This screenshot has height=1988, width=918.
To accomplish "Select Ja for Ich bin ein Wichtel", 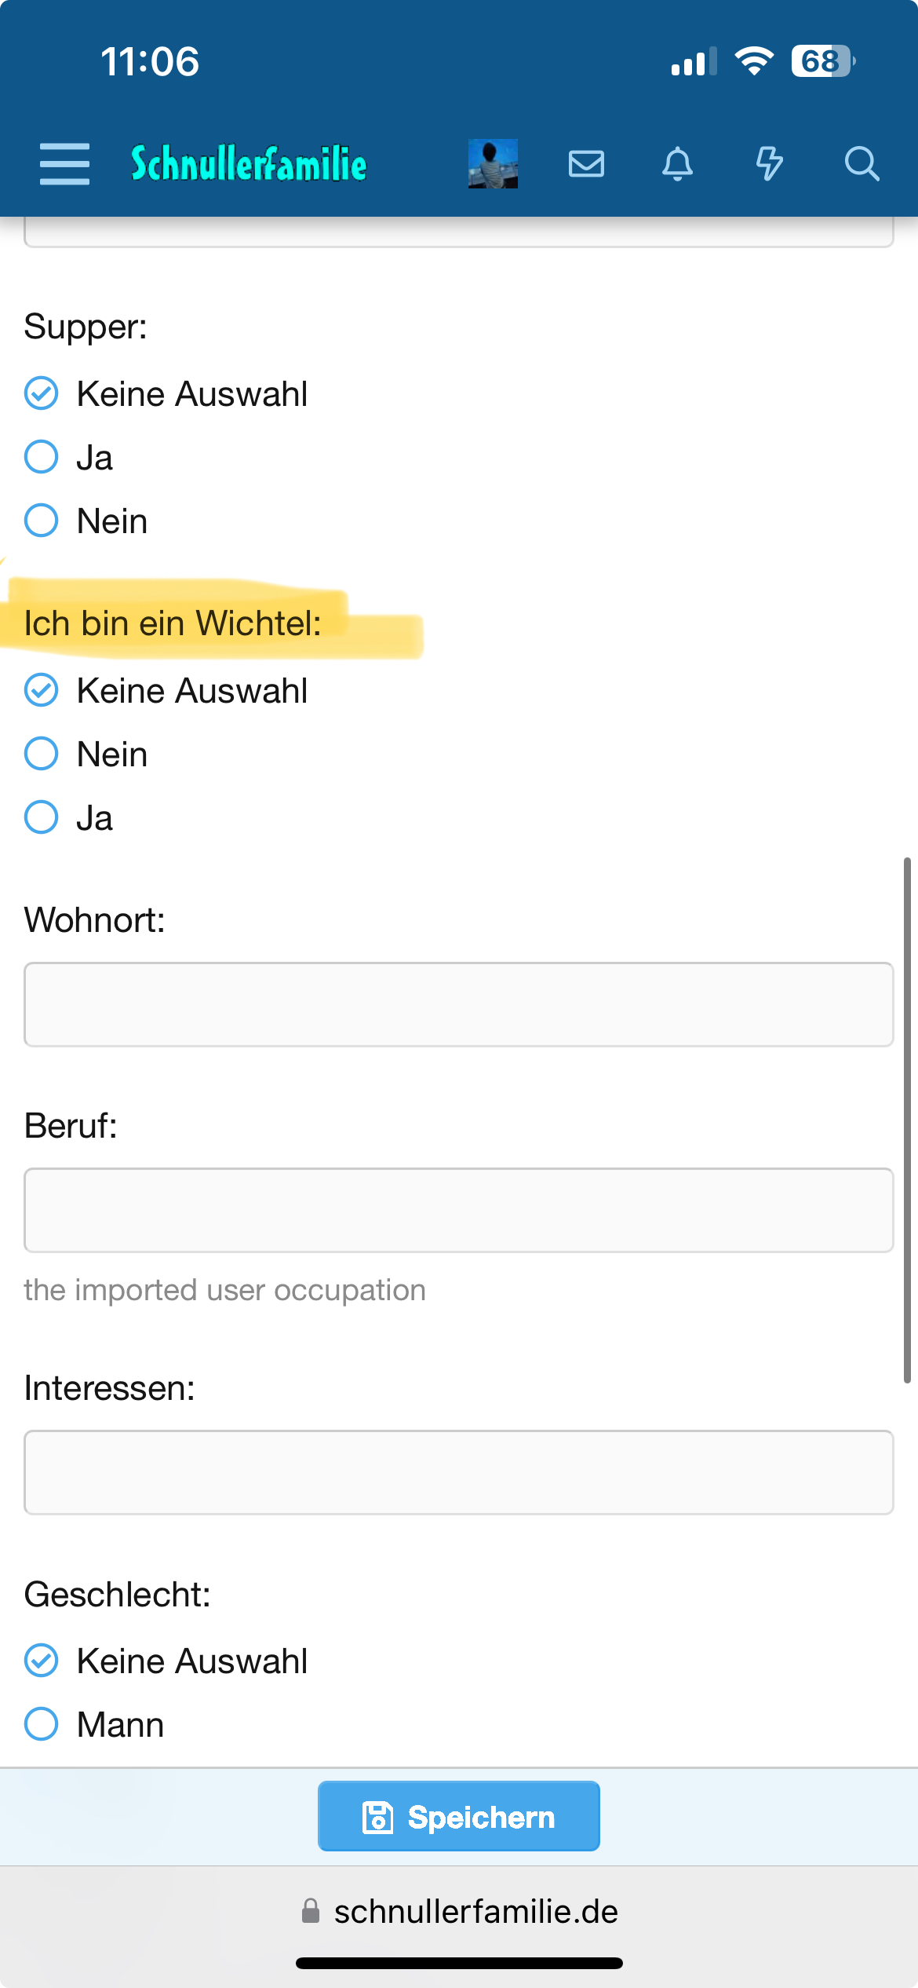I will pos(42,817).
